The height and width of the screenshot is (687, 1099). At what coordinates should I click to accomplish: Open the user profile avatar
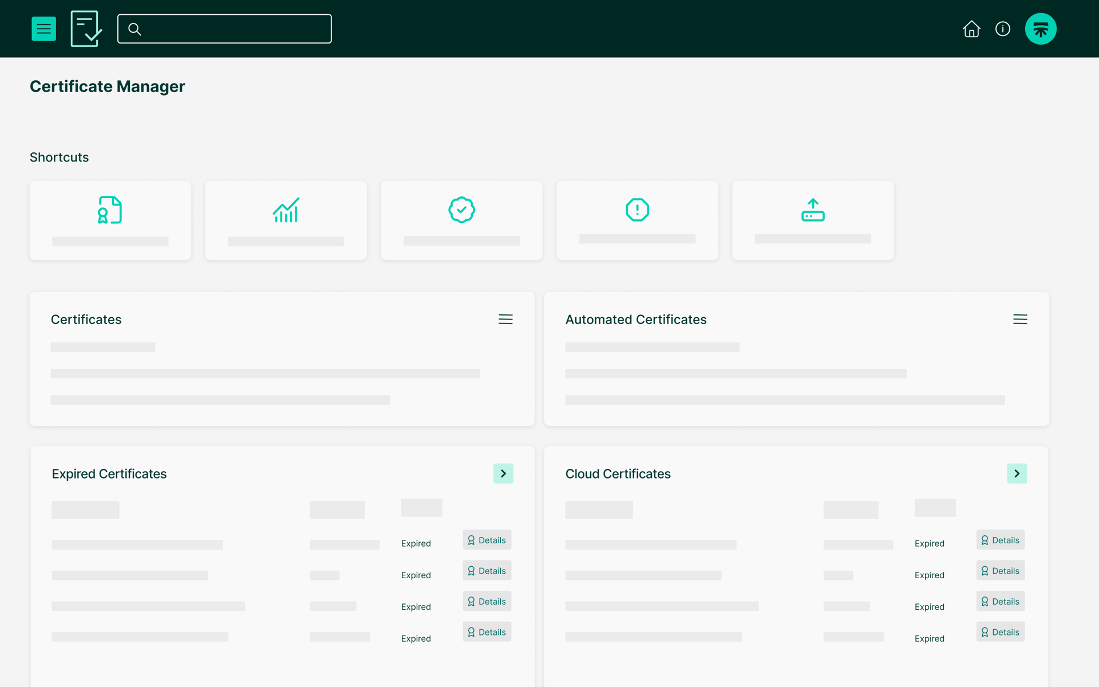1041,29
